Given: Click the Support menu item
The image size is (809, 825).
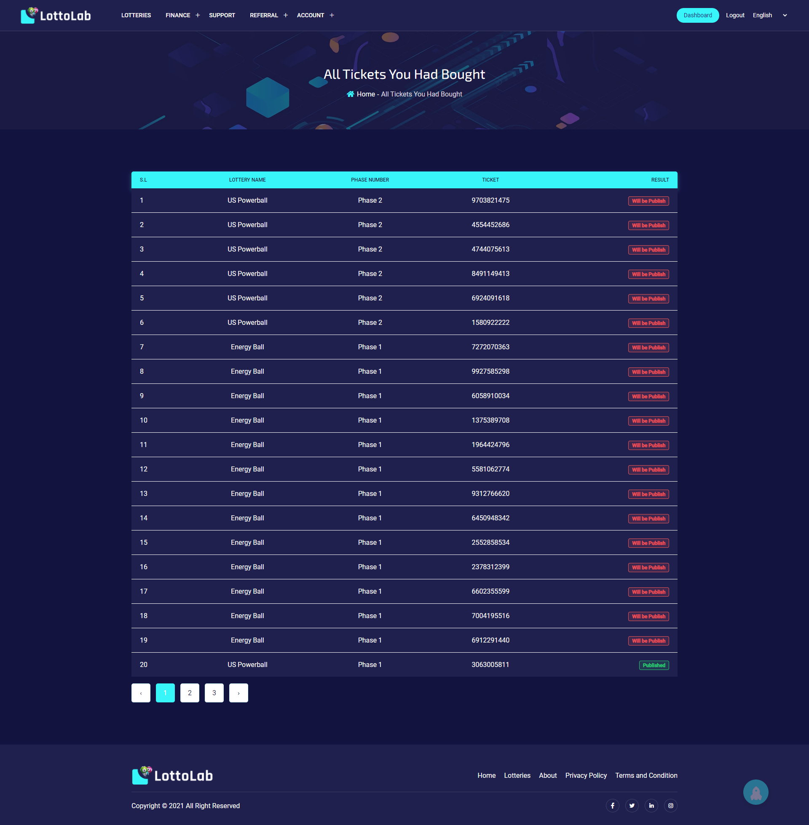Looking at the screenshot, I should (222, 15).
